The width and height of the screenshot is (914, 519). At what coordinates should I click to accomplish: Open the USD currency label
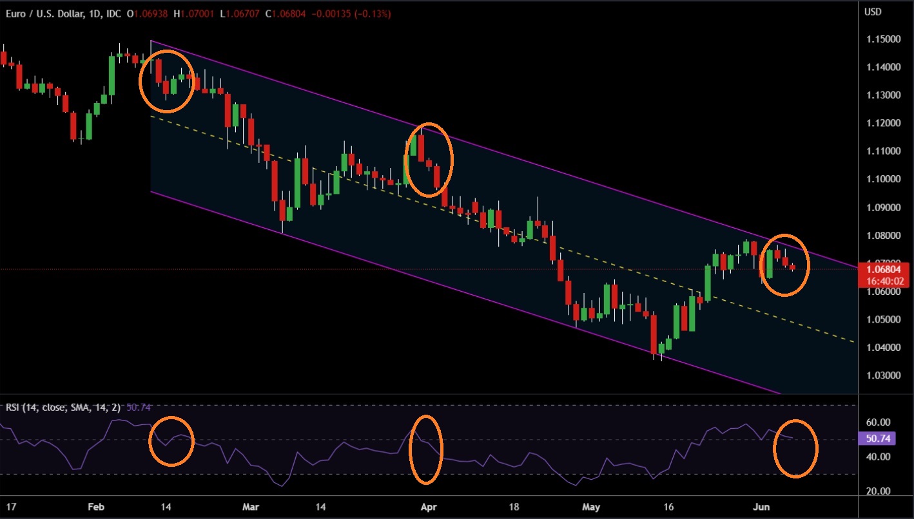click(872, 12)
